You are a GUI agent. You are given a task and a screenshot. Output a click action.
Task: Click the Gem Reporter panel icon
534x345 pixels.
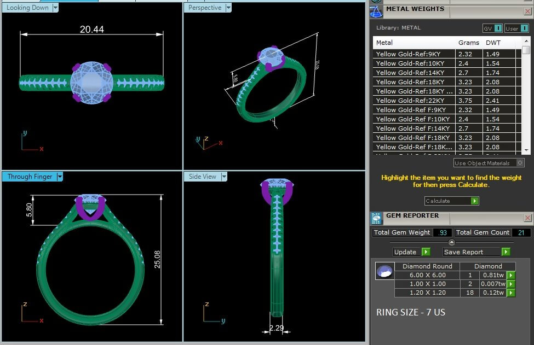(x=376, y=218)
